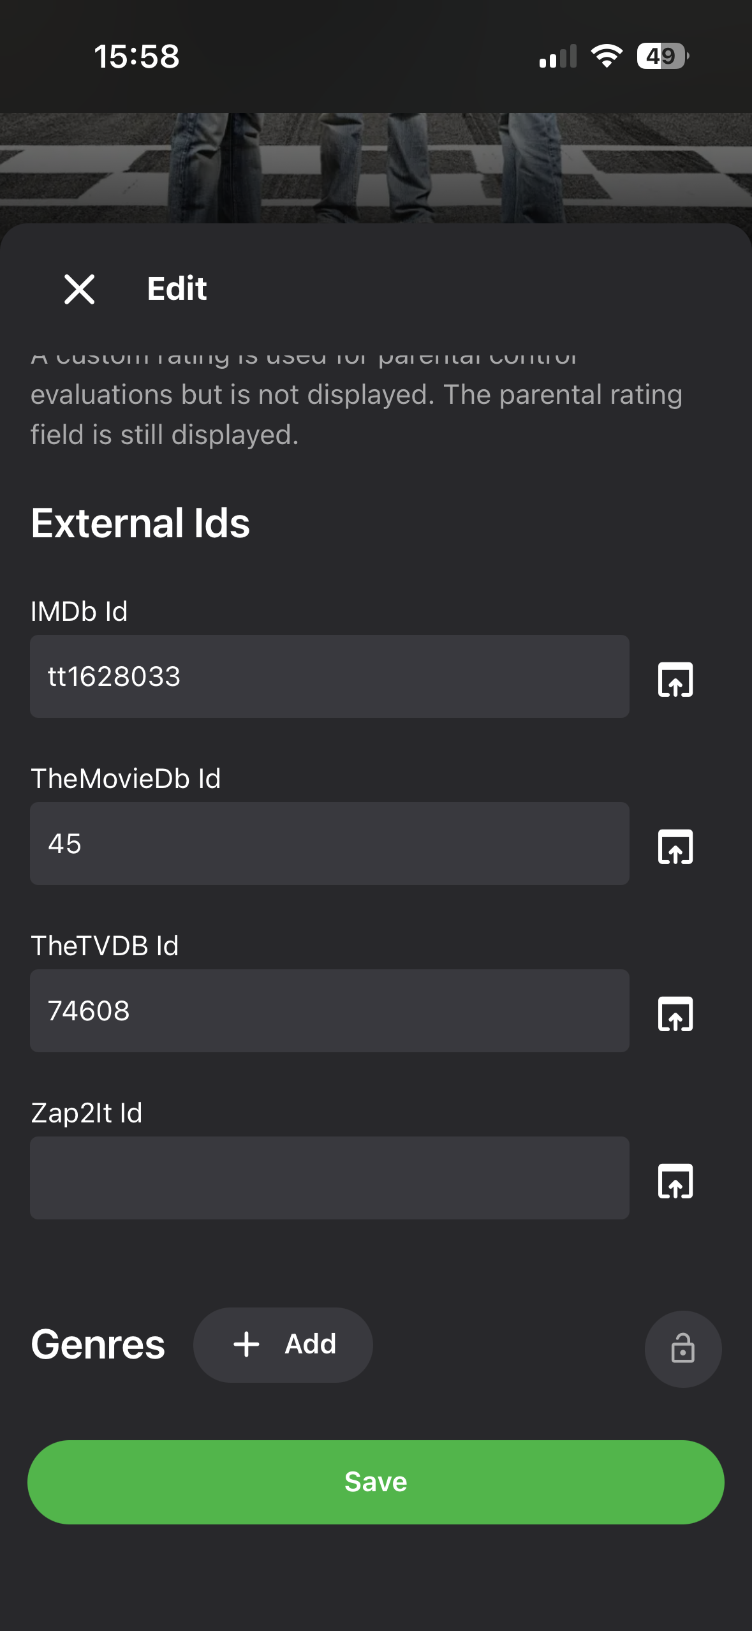The height and width of the screenshot is (1631, 752).
Task: Focus the TheMovieDb Id field showing 45
Action: (x=330, y=844)
